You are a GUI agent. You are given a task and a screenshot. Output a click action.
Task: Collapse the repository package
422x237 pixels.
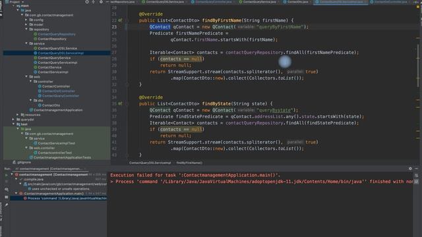click(x=26, y=29)
